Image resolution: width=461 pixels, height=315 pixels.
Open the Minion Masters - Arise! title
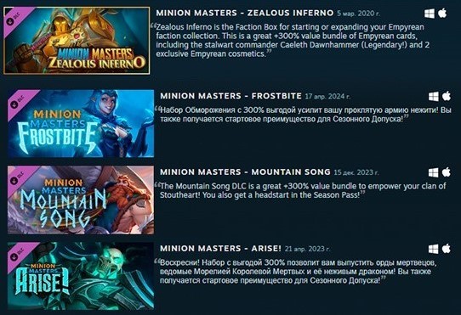(x=221, y=249)
